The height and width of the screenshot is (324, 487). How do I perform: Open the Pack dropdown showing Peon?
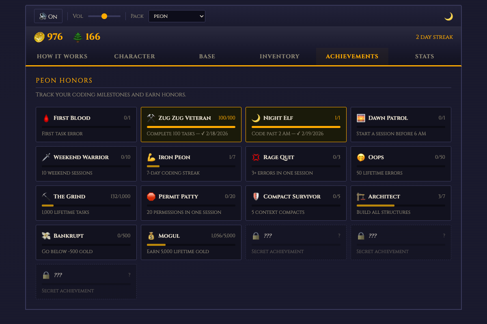[177, 16]
